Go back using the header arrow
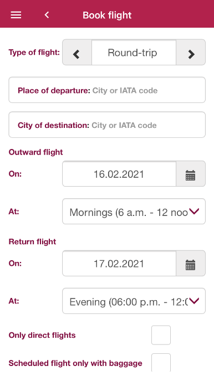Screen dimensions: 214x376 coord(47,15)
